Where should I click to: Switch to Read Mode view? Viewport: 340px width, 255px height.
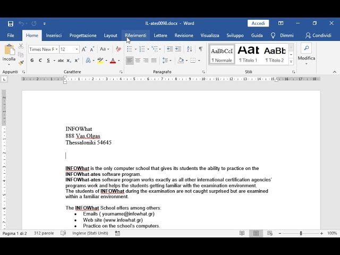pos(242,233)
